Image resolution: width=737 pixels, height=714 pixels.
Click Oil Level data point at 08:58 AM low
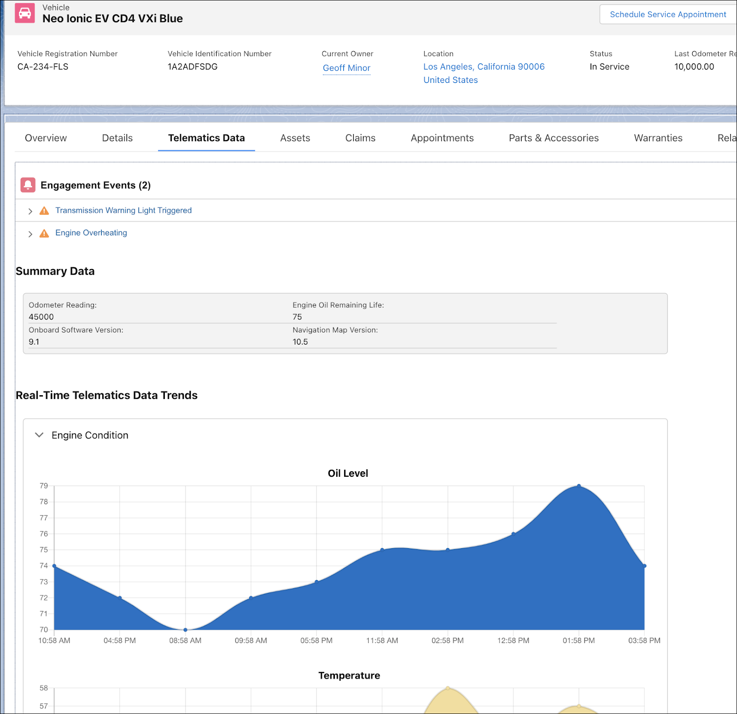pyautogui.click(x=186, y=630)
